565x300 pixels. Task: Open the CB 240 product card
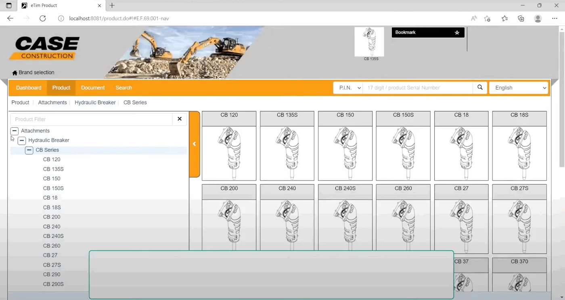click(287, 217)
